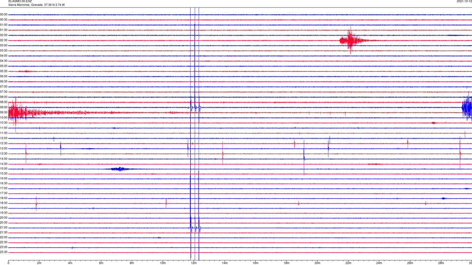Click the 23:30 trace time label

pyautogui.click(x=3, y=252)
